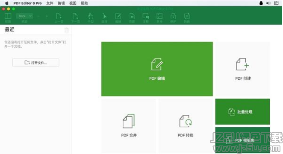This screenshot has height=154, width=283.
Task: Click the zoom out minus button
Action: click(38, 16)
